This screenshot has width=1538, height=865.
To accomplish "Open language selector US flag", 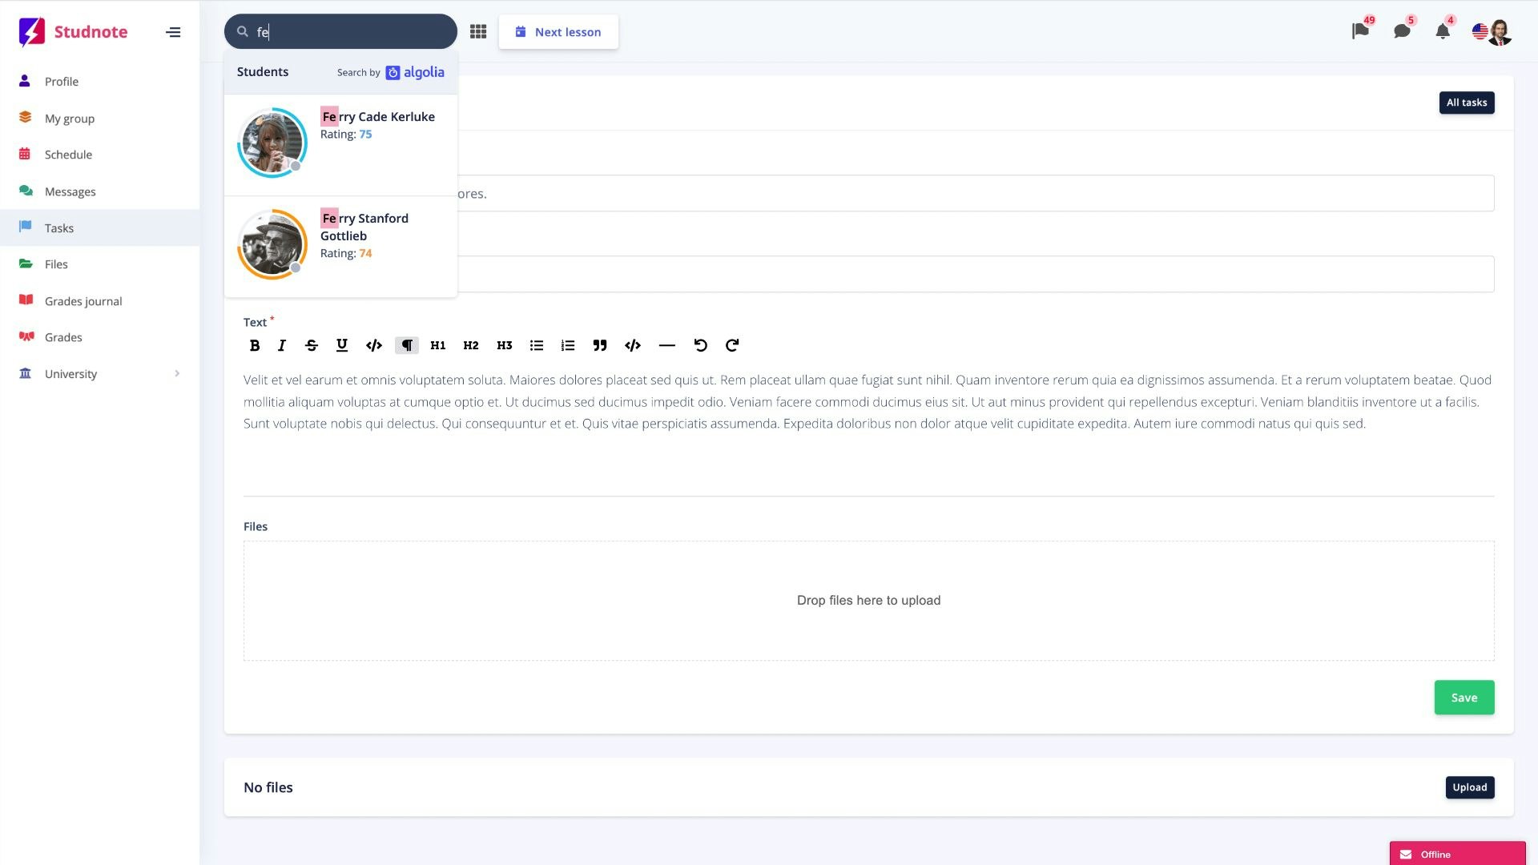I will 1480,32.
